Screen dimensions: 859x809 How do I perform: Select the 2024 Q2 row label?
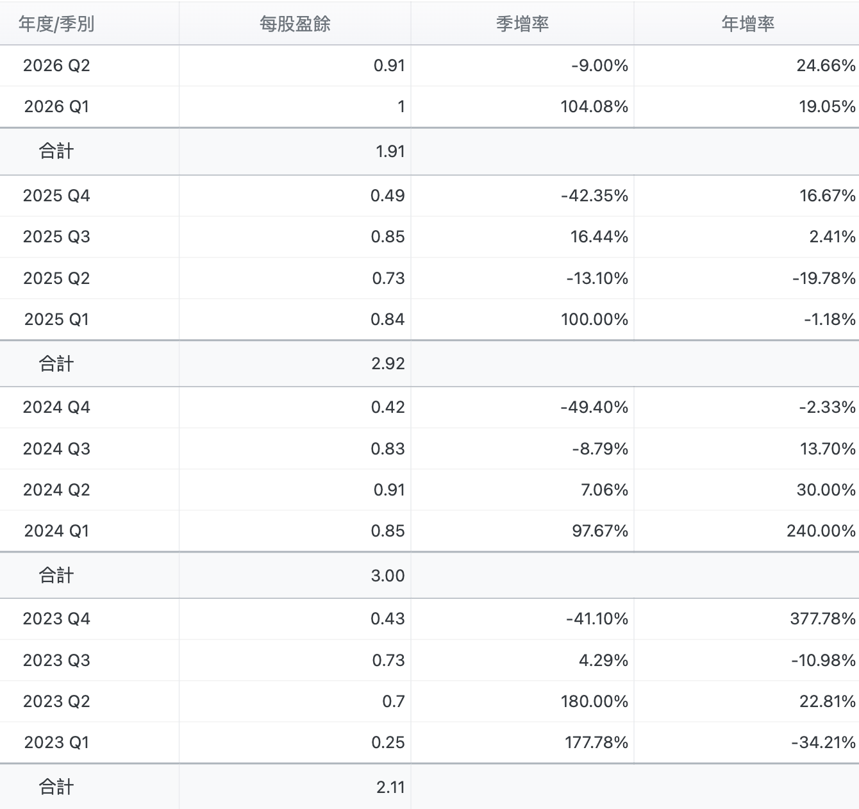pyautogui.click(x=56, y=490)
